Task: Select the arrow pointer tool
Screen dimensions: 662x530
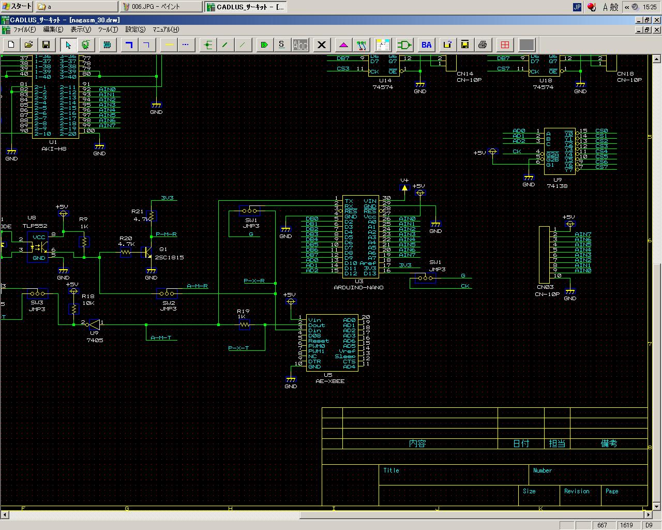Action: tap(68, 45)
